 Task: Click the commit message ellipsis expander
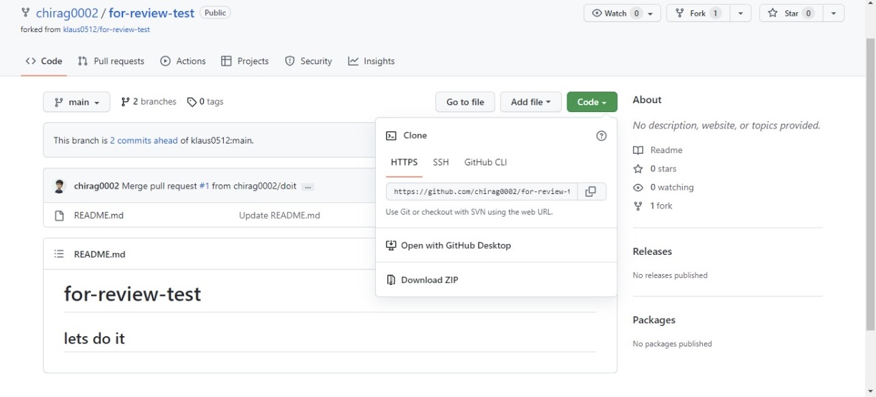[x=308, y=187]
